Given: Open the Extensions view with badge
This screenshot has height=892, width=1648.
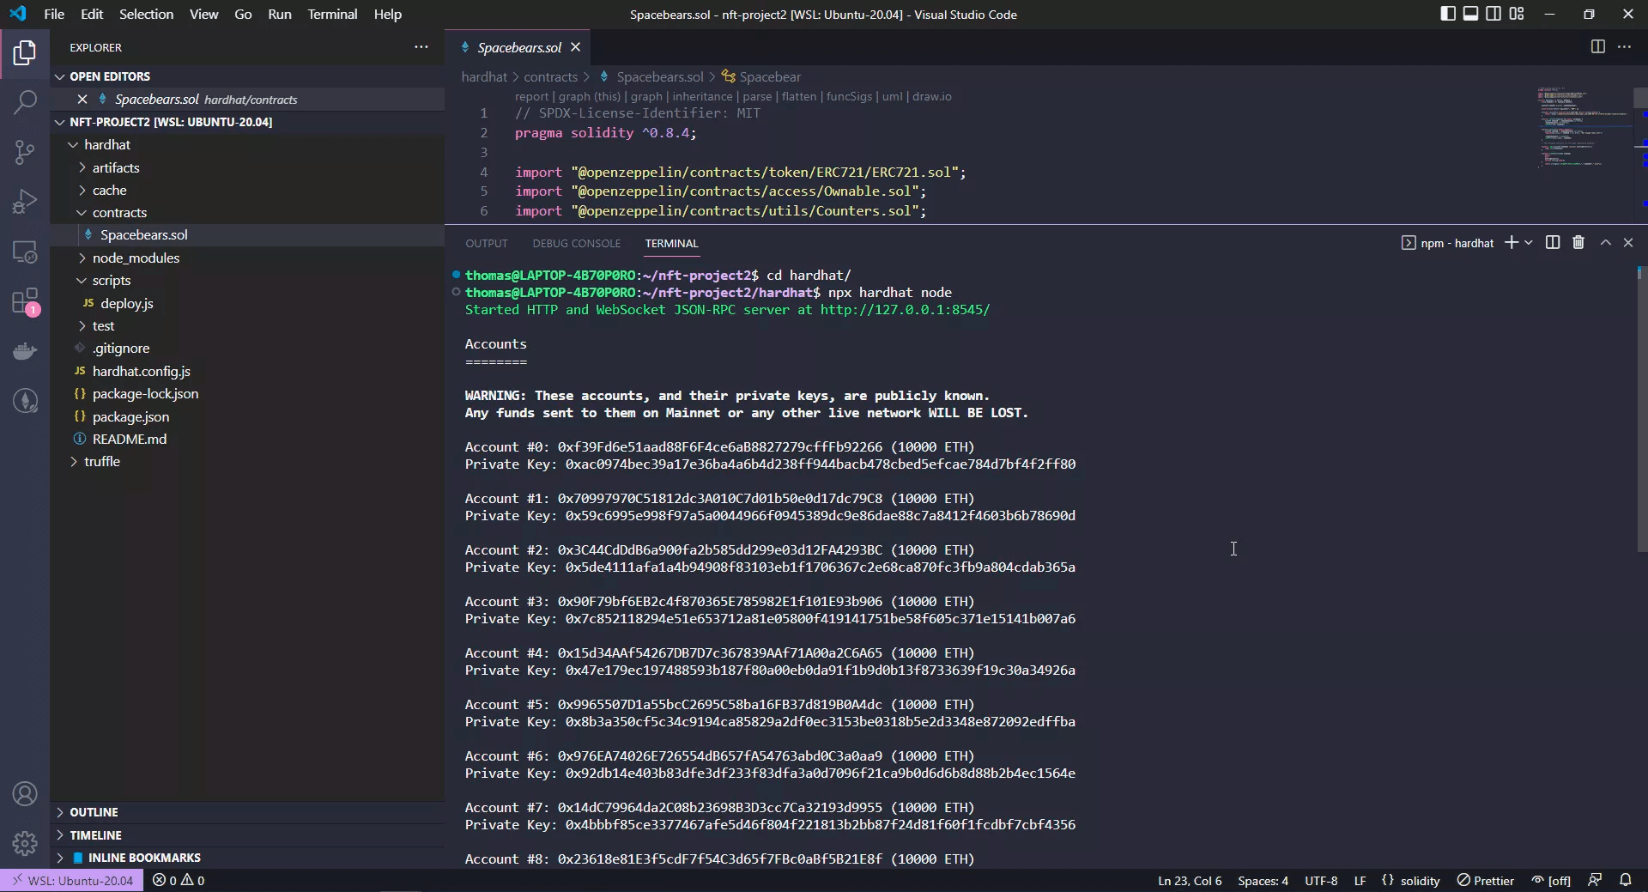Looking at the screenshot, I should tap(25, 301).
